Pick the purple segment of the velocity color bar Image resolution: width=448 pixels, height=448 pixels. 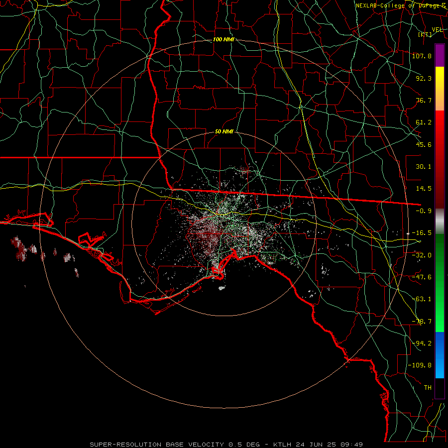coord(440,55)
